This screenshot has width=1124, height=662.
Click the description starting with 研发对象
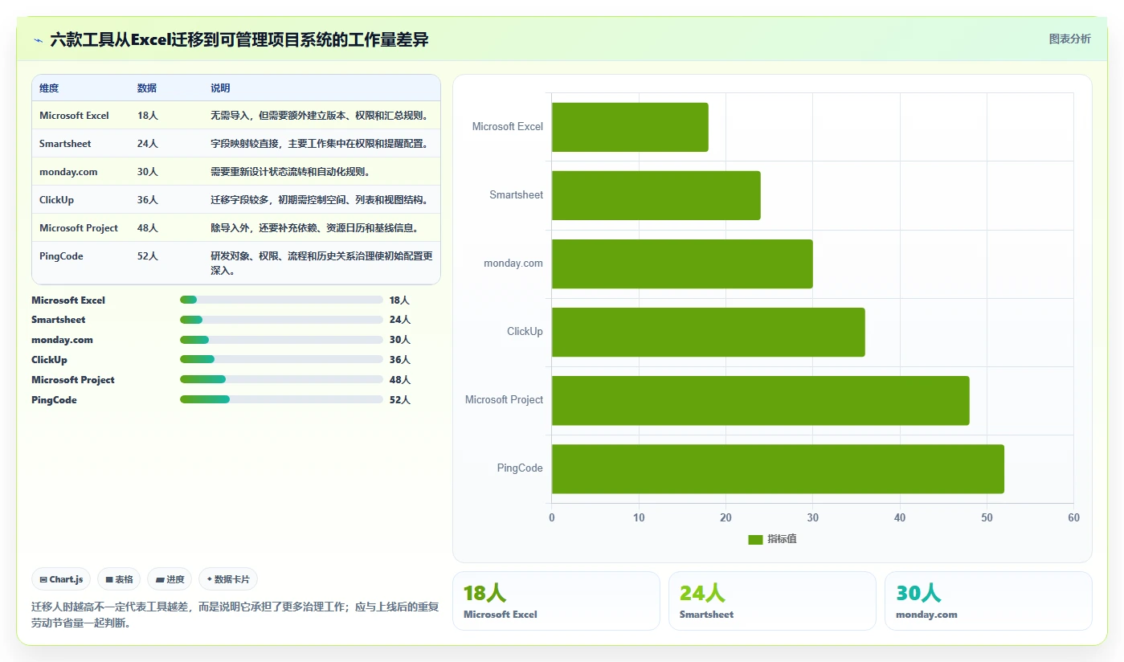click(321, 263)
